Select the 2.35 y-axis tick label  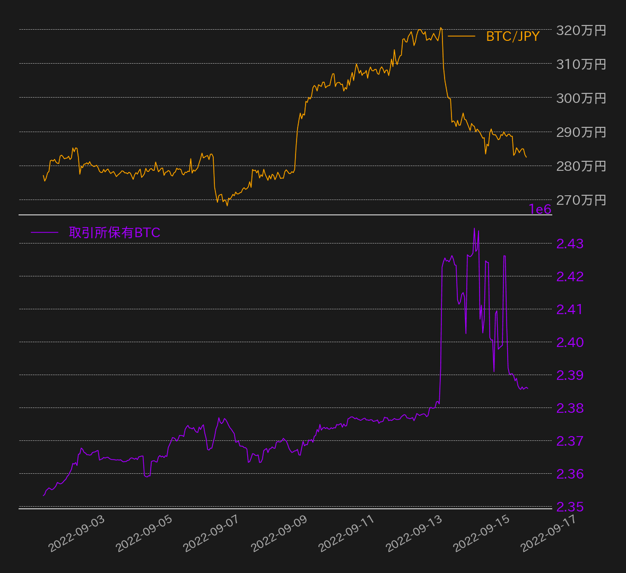click(570, 507)
